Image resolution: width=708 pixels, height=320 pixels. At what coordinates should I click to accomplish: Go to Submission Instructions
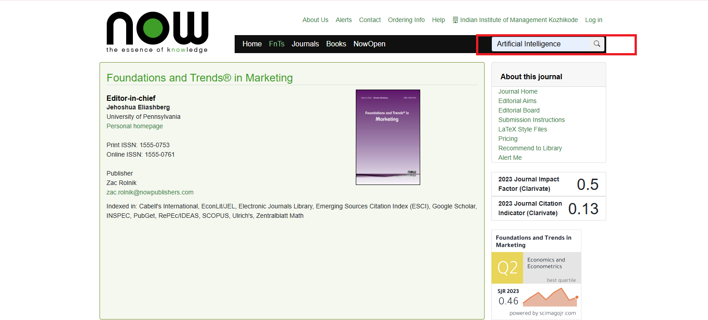[x=531, y=120]
